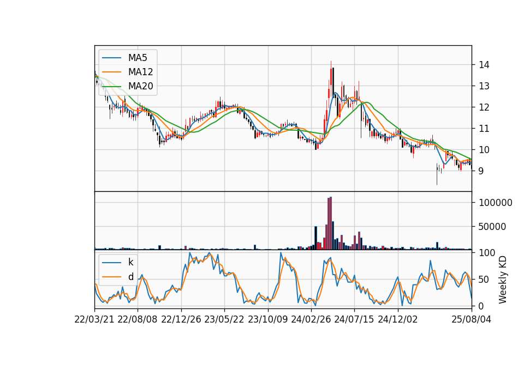The height and width of the screenshot is (376, 524).
Task: Click the price axis value 12
Action: [x=484, y=107]
